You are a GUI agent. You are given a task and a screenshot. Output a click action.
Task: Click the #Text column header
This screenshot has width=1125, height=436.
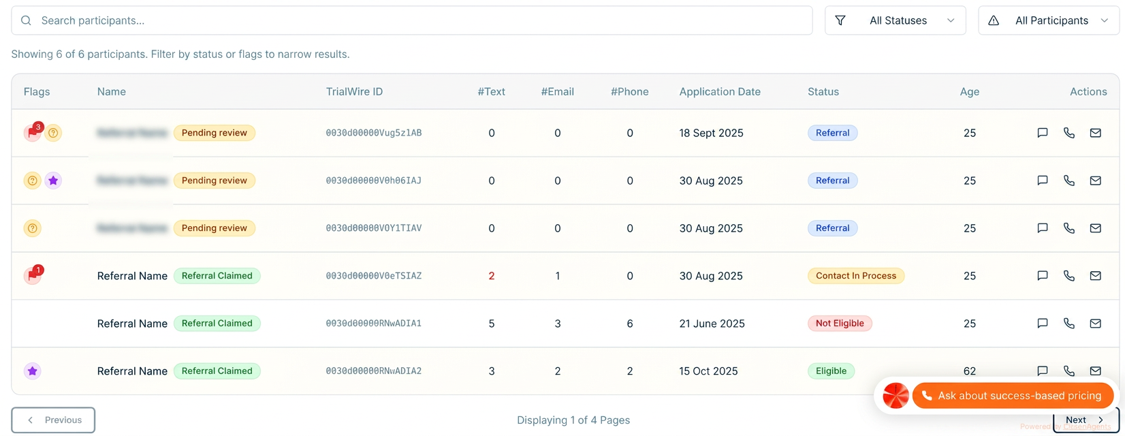491,92
